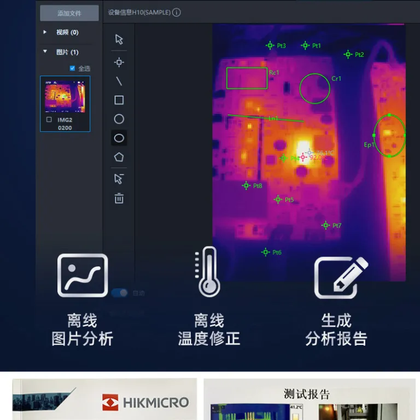Click the 设备信息H10(SAMPLE) label
Screen dimensions: 420x420
[x=139, y=13]
